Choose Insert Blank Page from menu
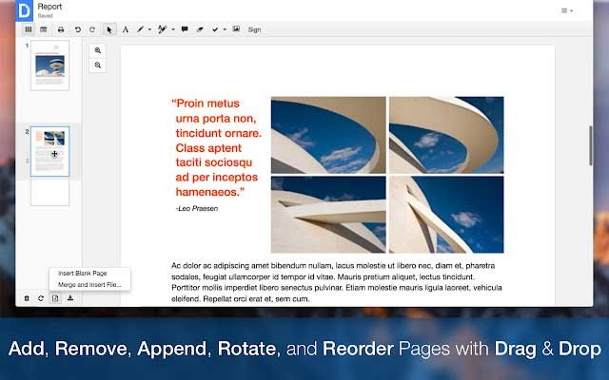This screenshot has width=609, height=380. (x=83, y=273)
